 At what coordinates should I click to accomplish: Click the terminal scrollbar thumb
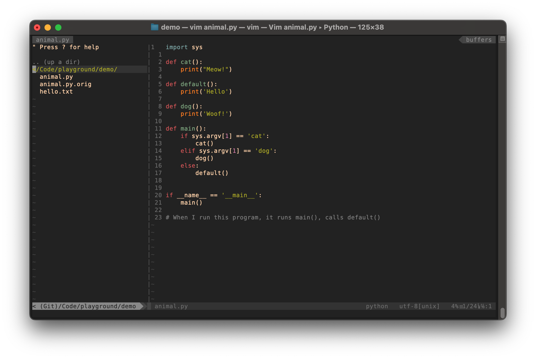pyautogui.click(x=502, y=313)
